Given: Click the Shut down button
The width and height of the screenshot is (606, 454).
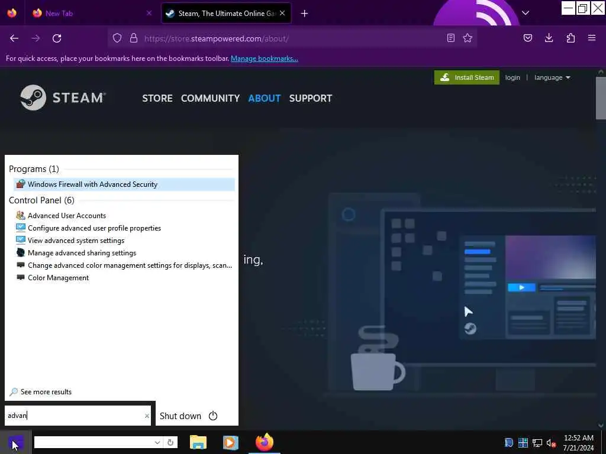Looking at the screenshot, I should point(180,416).
